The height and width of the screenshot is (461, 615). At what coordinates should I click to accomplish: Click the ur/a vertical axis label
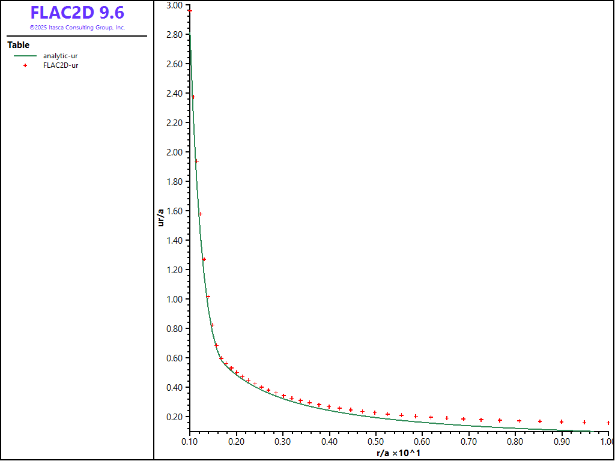[x=160, y=217]
